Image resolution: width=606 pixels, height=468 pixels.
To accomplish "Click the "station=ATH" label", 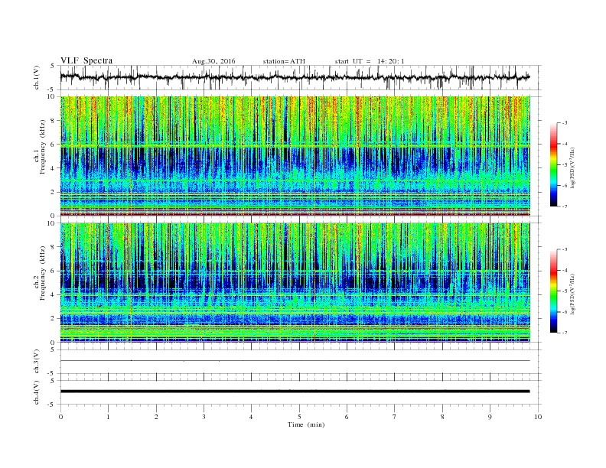I will [284, 61].
